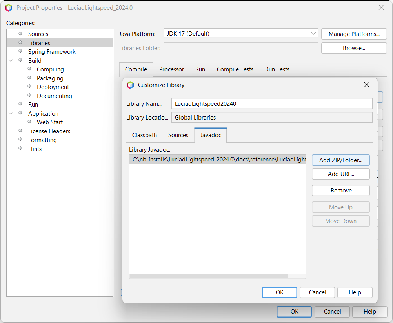The width and height of the screenshot is (393, 323).
Task: Open the Processor tab
Action: coord(171,69)
